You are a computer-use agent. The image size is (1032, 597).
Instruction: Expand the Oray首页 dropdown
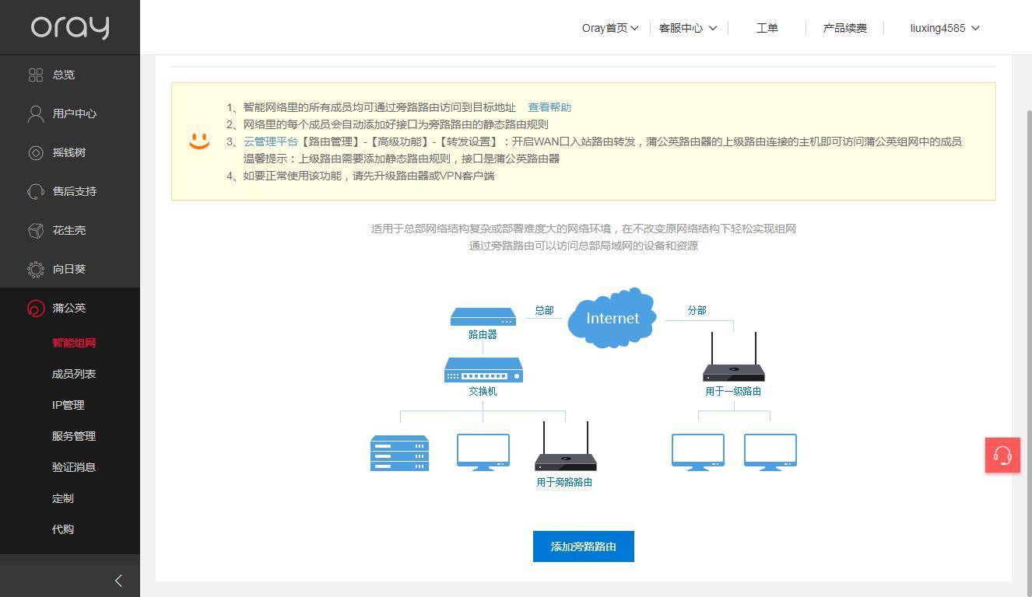pyautogui.click(x=610, y=28)
